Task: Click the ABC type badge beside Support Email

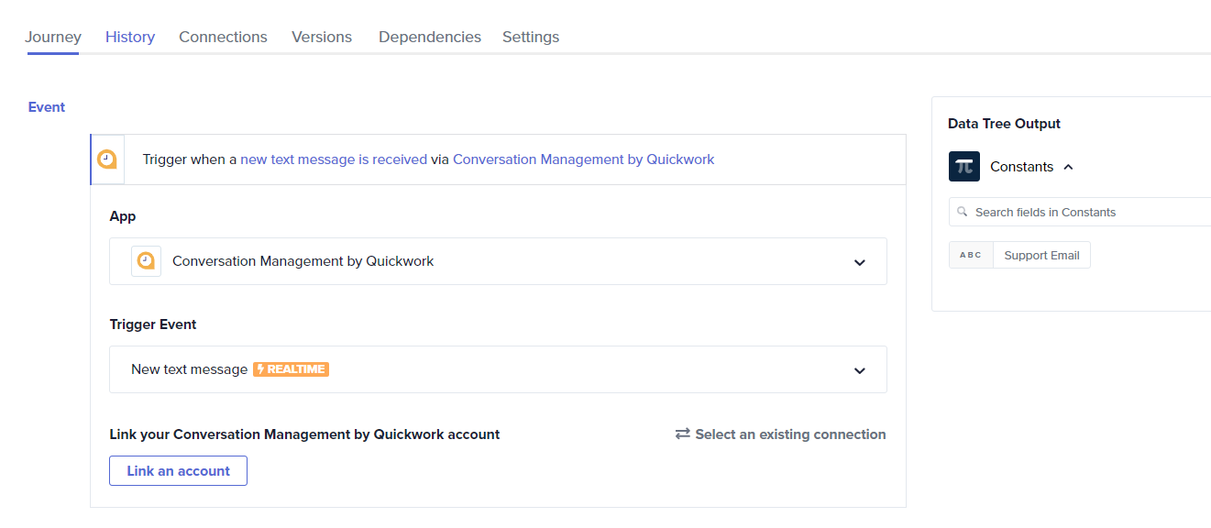Action: [x=971, y=256]
